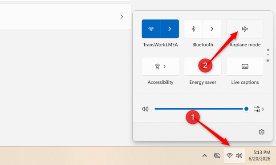Toggle Live captions tile
Viewport: 276px width, 165px height.
245,66
